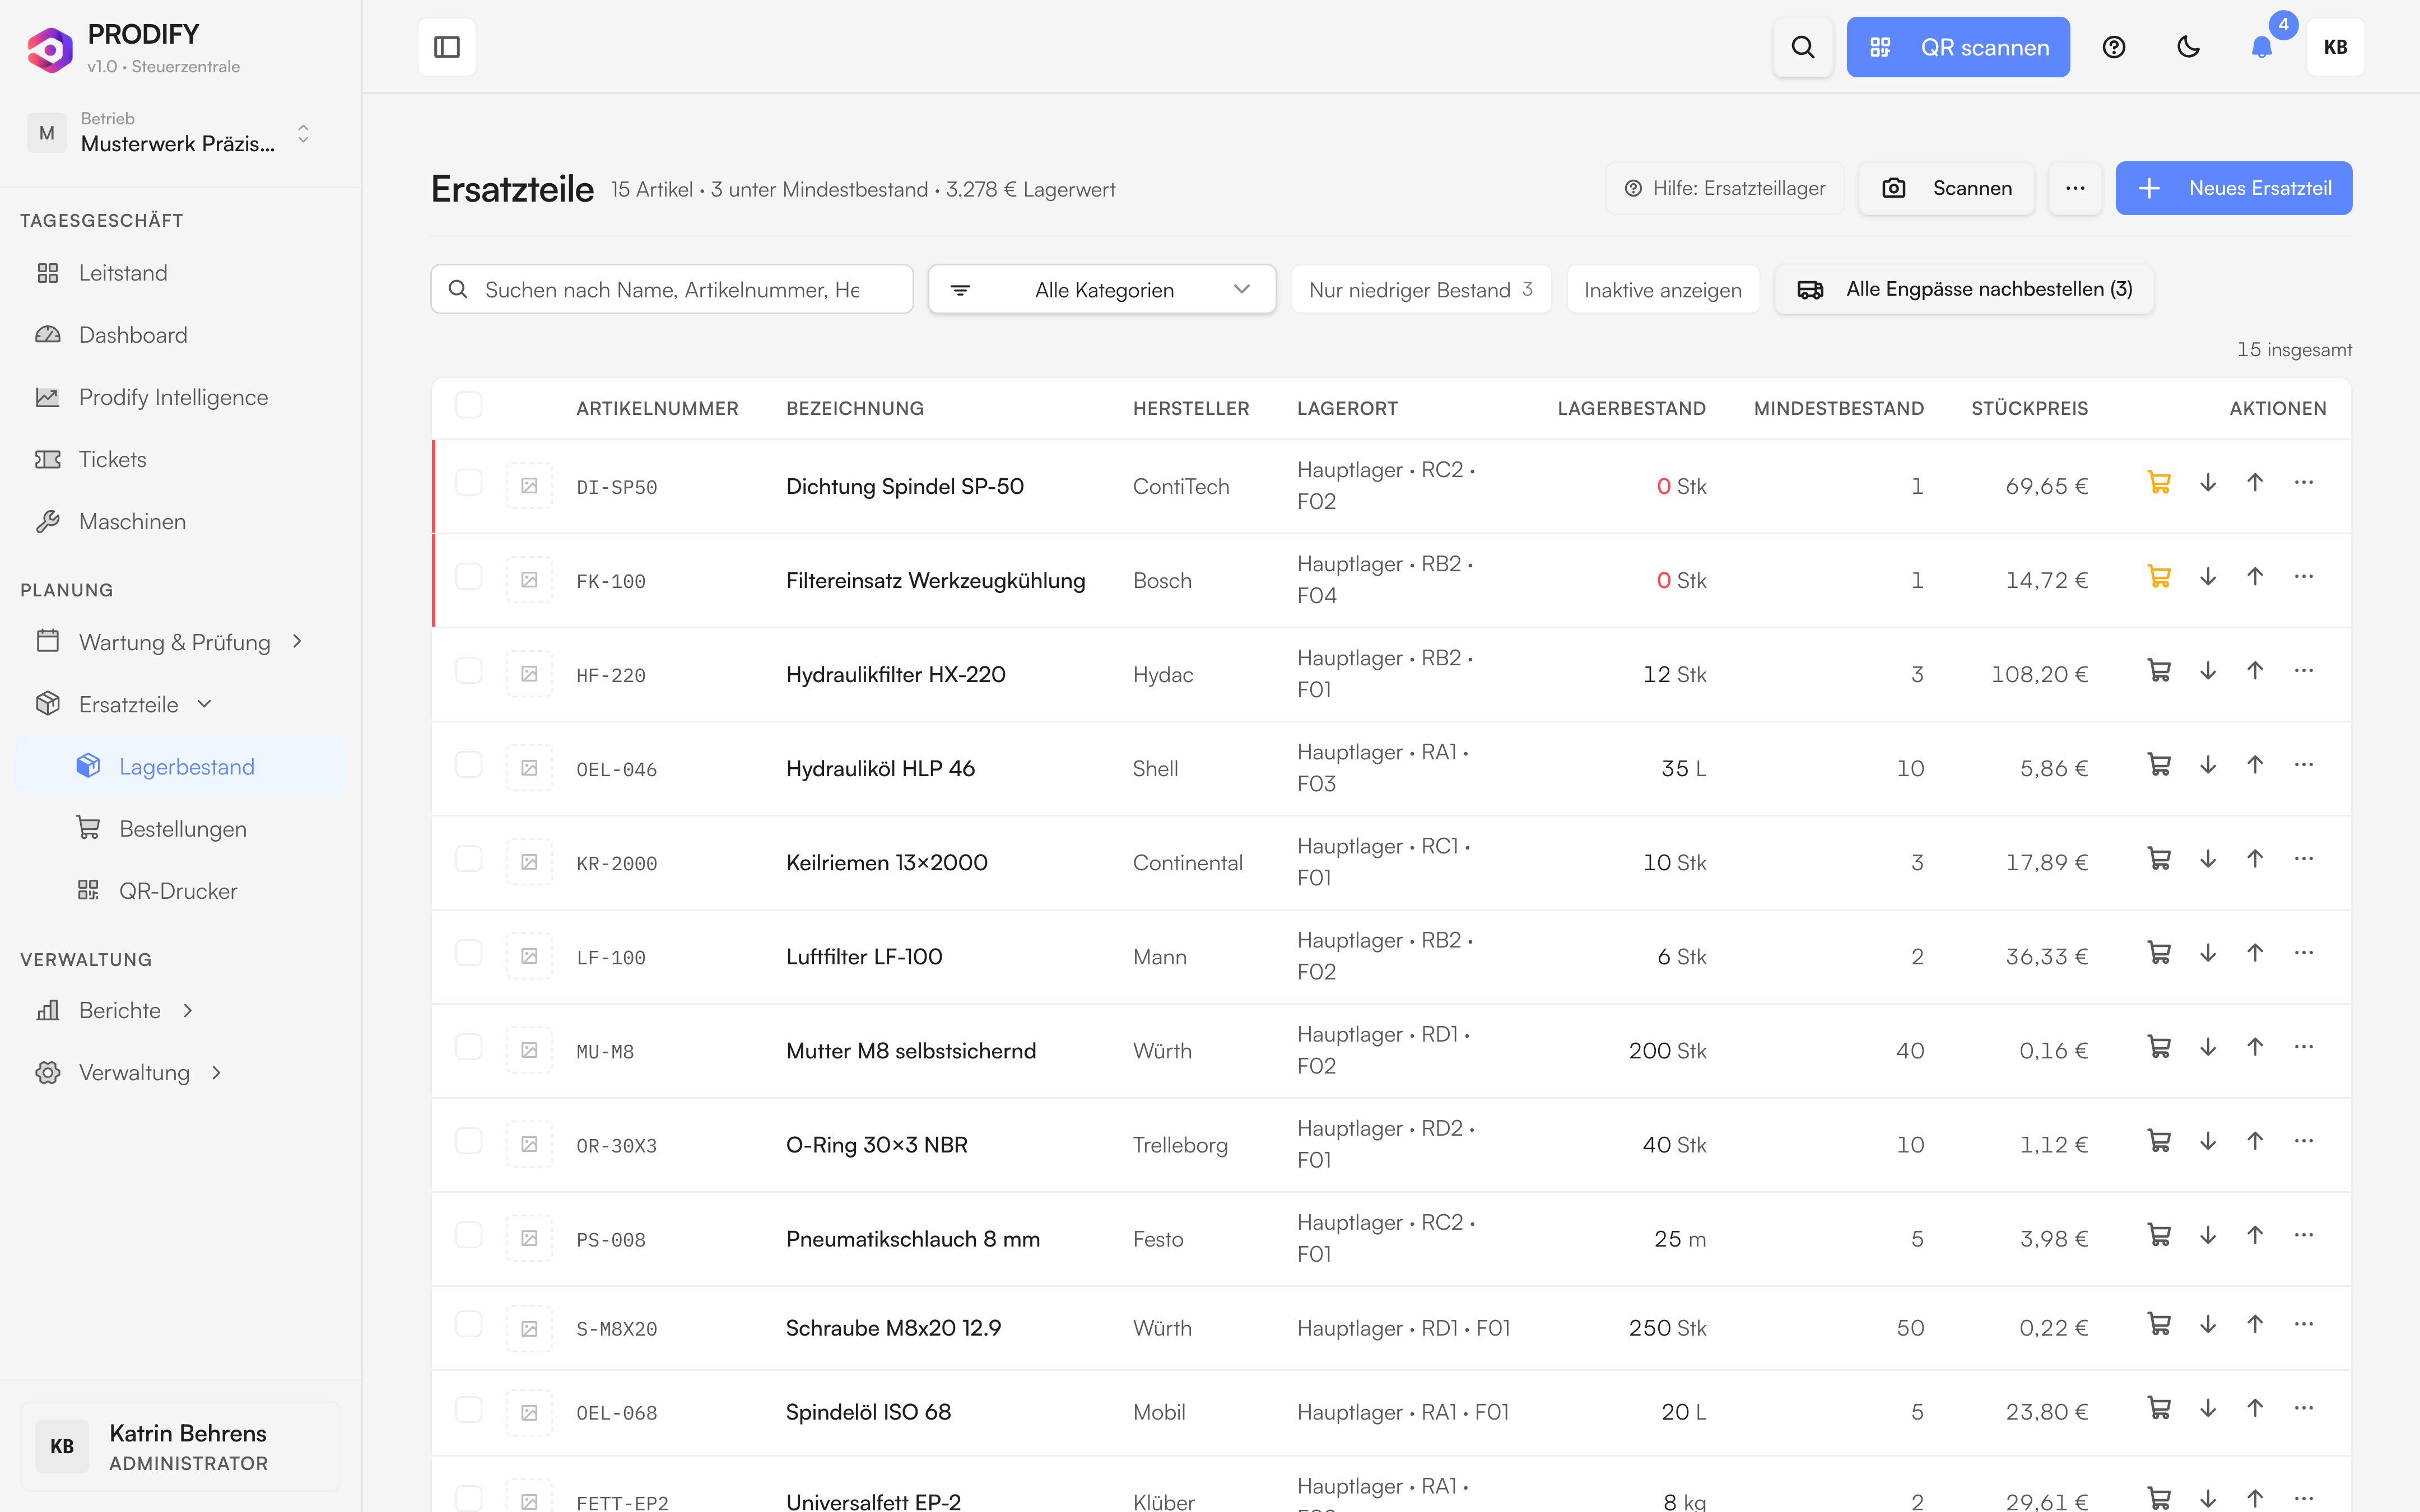Open page overflow menu next to Scannen

[x=2075, y=188]
